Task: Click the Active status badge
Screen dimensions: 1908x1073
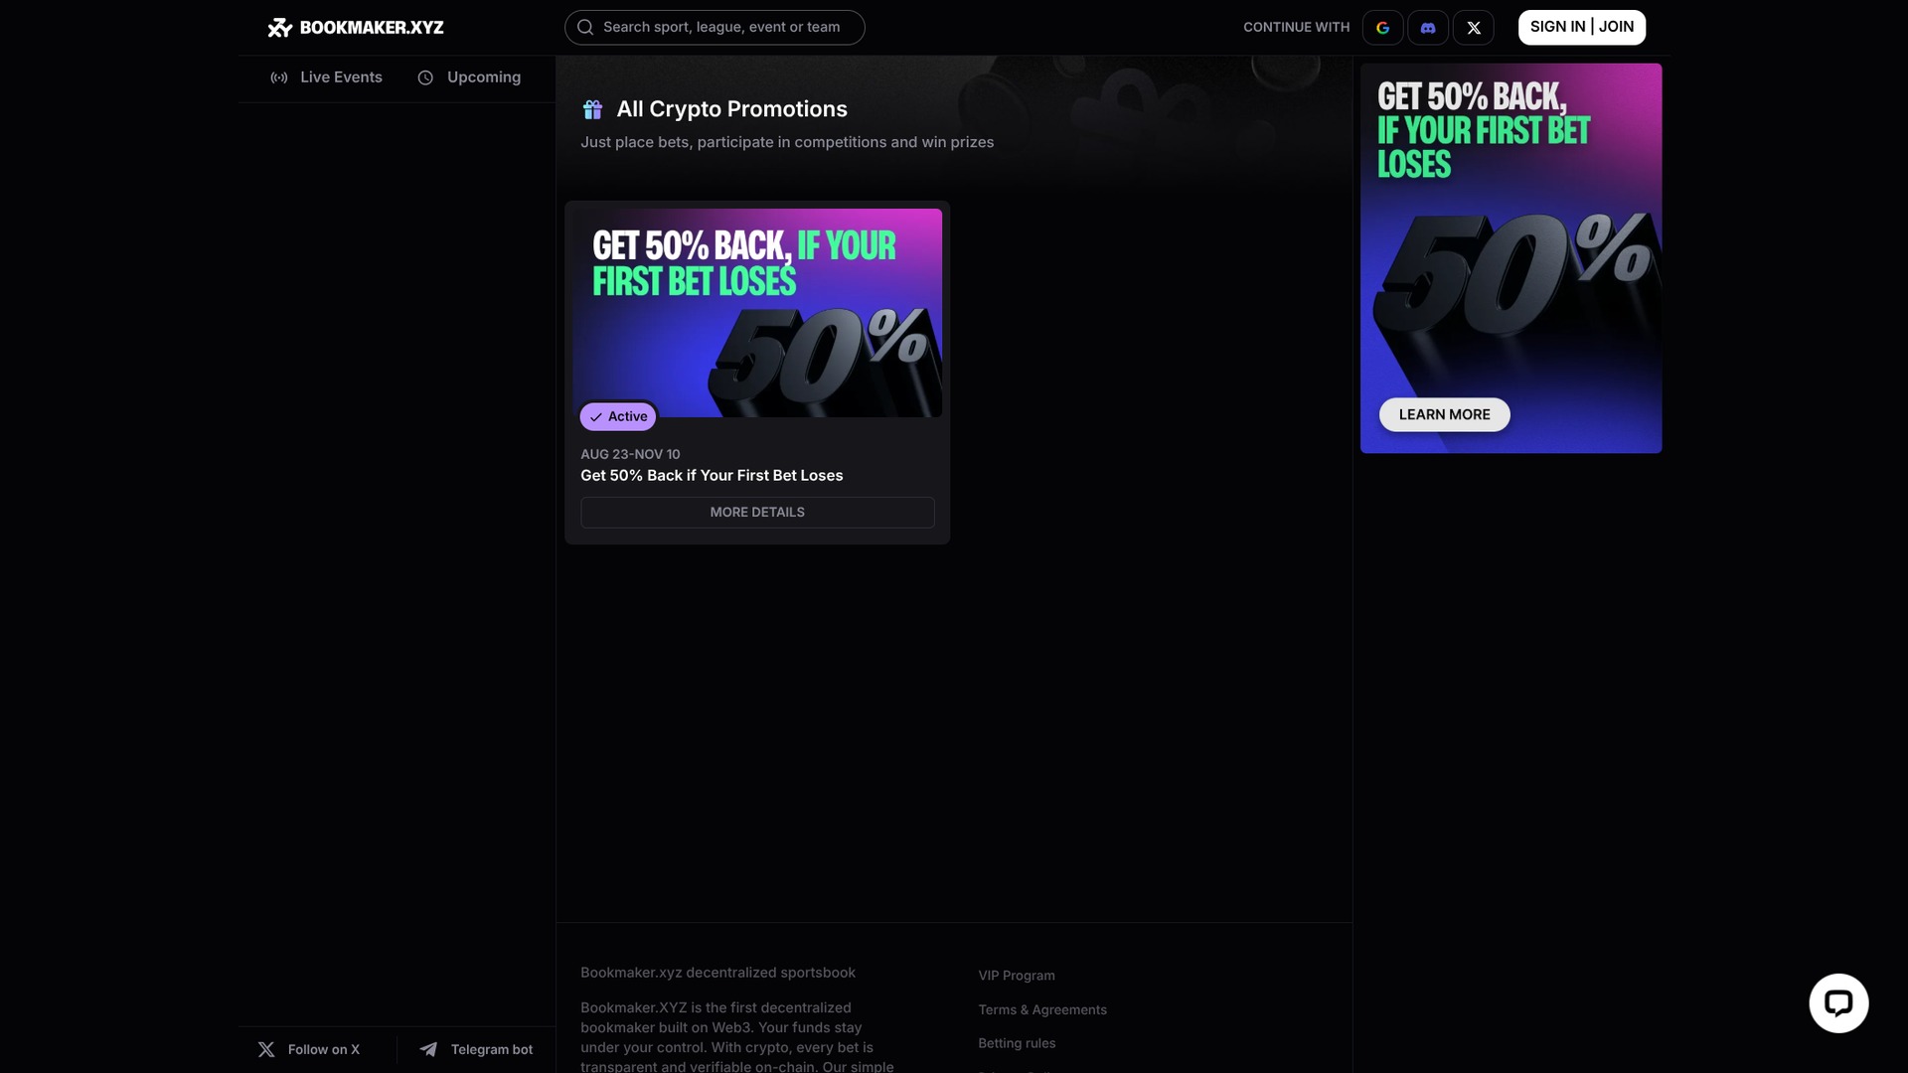Action: tap(618, 416)
